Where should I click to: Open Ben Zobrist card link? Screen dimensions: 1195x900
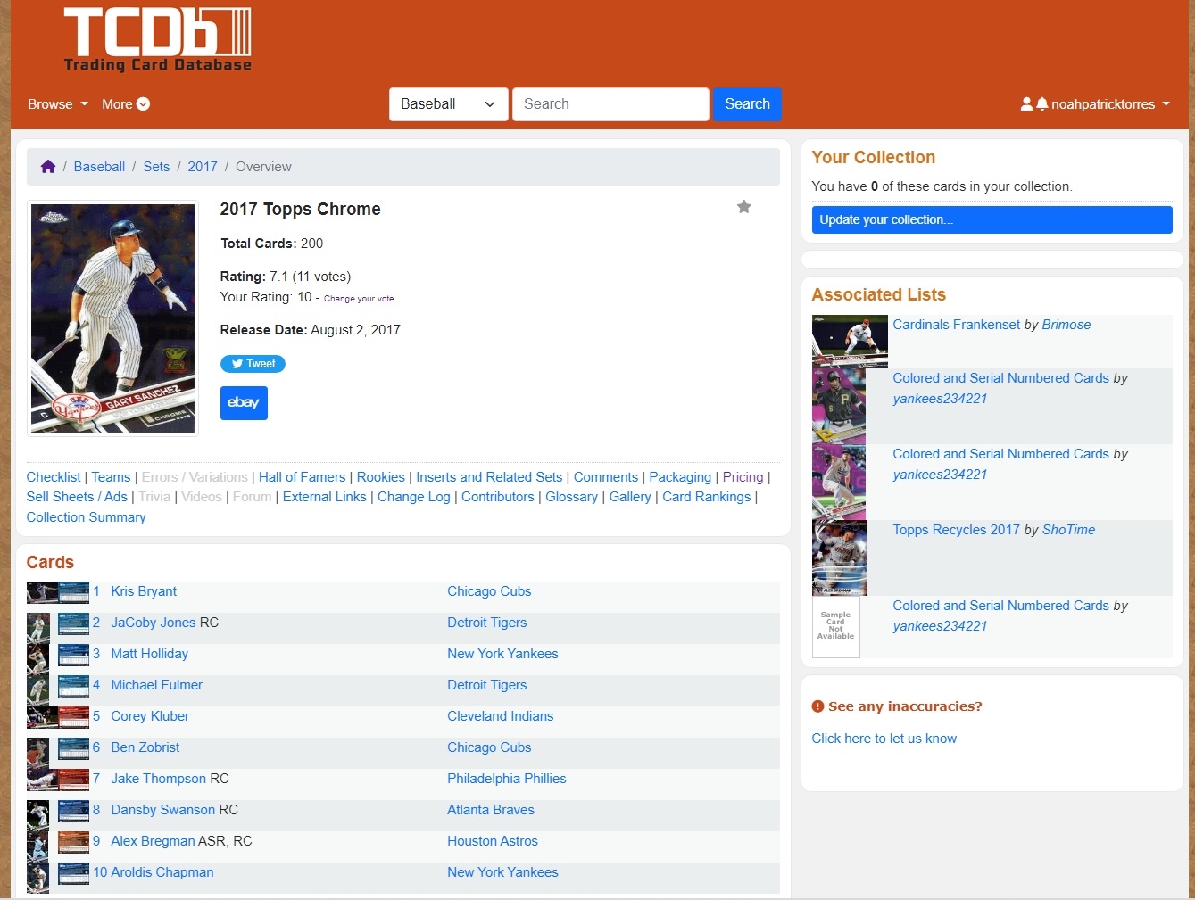tap(145, 747)
